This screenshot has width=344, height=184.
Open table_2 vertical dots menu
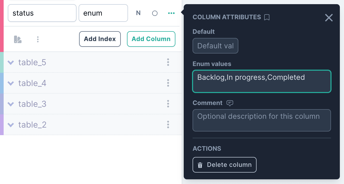[168, 124]
